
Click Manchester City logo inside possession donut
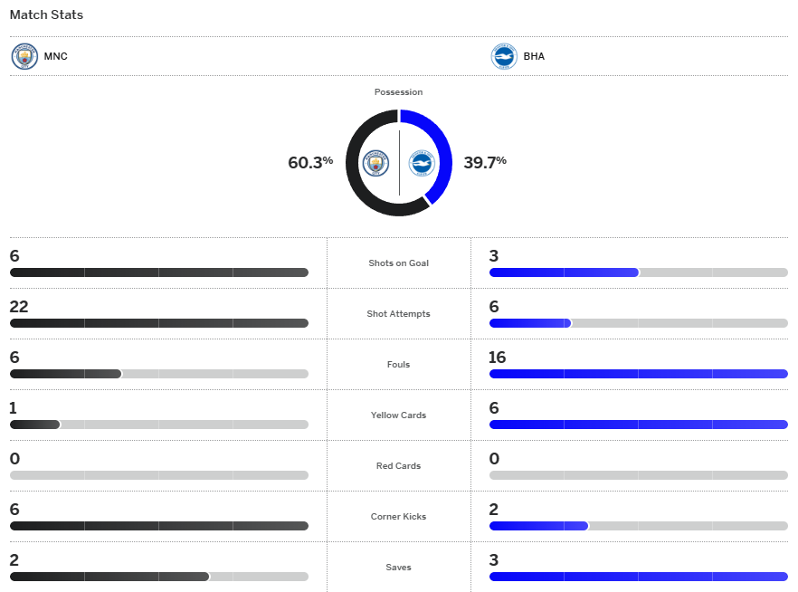pyautogui.click(x=375, y=163)
